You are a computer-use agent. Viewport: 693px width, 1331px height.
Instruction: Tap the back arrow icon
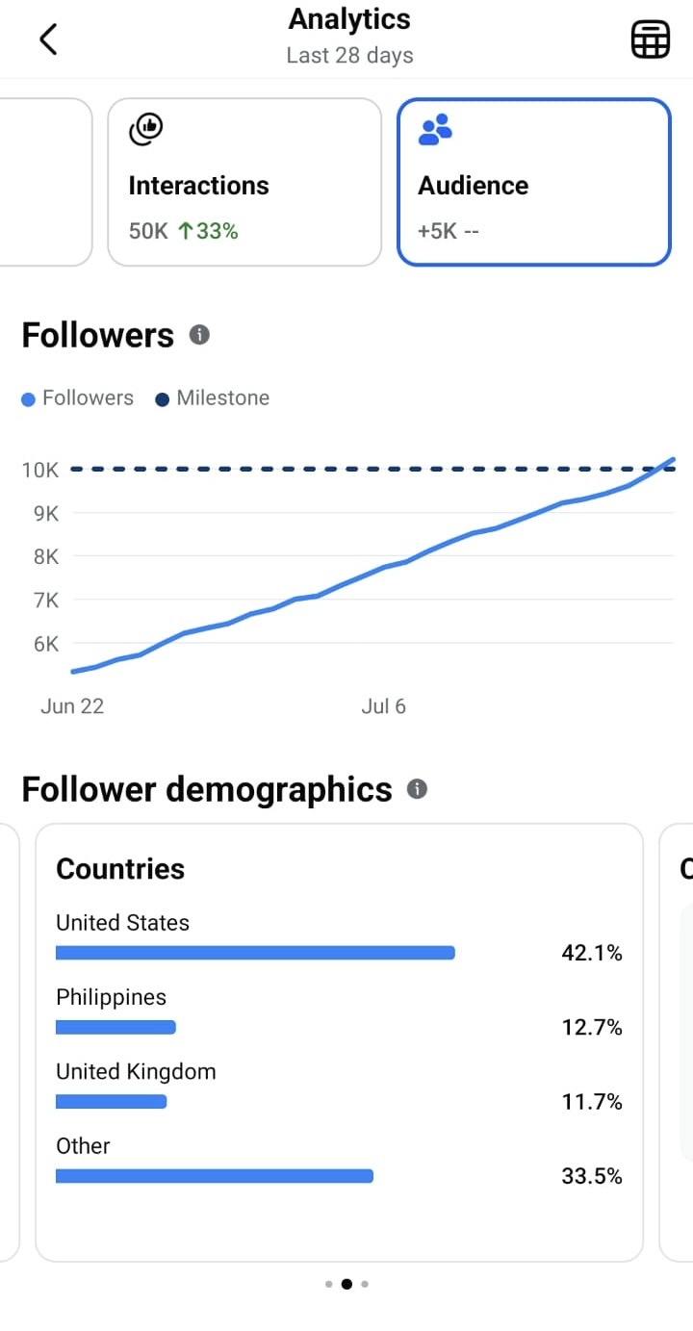(48, 39)
